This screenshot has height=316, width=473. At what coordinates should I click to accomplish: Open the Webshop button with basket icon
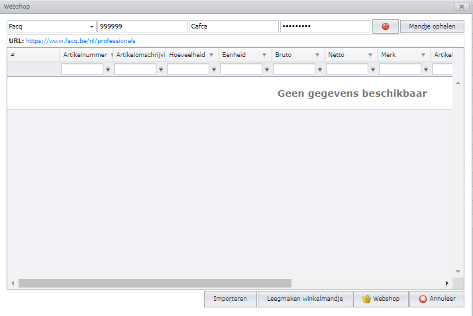click(381, 299)
